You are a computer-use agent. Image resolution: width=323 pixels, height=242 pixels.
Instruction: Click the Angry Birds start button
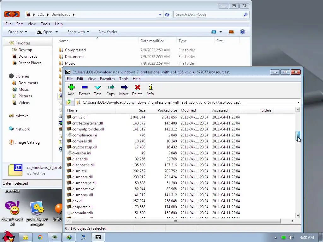8,236
